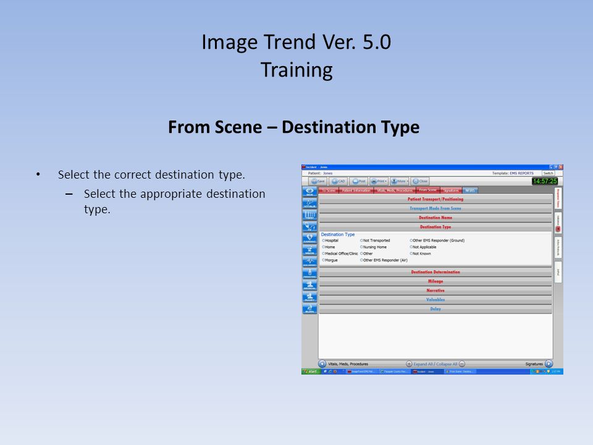Click the Save toolbar button
Screen dimensions: 593x445
pyautogui.click(x=318, y=181)
